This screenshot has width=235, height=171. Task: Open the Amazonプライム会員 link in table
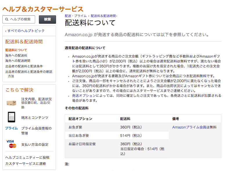click(x=189, y=127)
